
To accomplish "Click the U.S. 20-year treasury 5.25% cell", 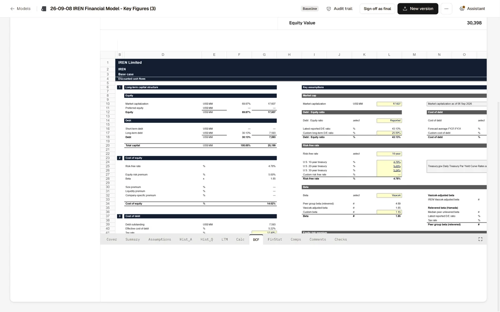I will coord(389,166).
